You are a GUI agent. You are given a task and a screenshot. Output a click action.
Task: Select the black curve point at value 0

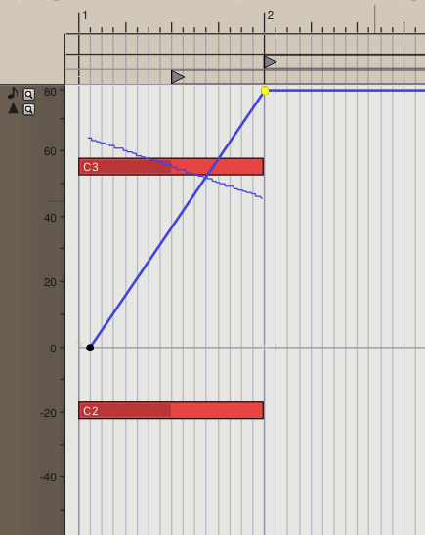click(x=90, y=348)
